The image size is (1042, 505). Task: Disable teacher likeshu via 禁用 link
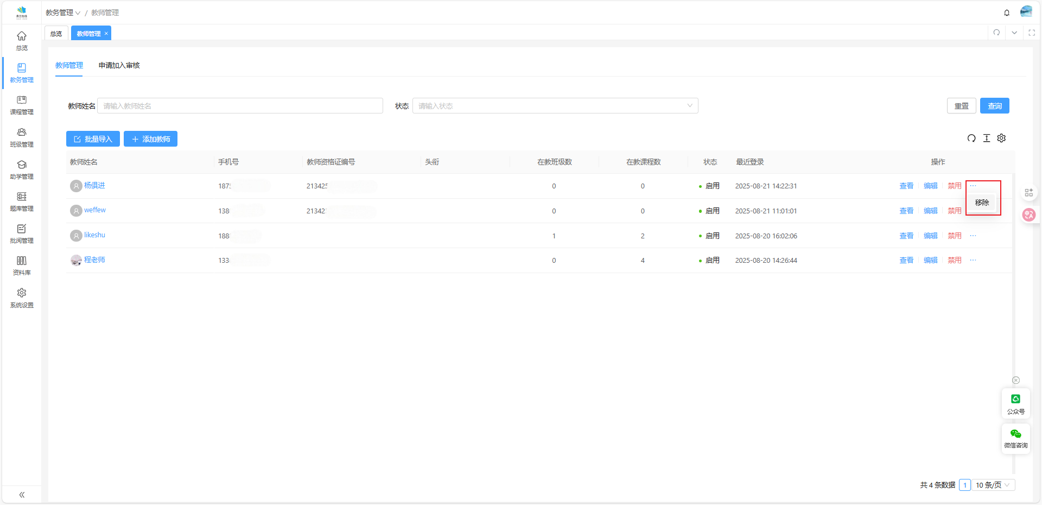click(954, 236)
